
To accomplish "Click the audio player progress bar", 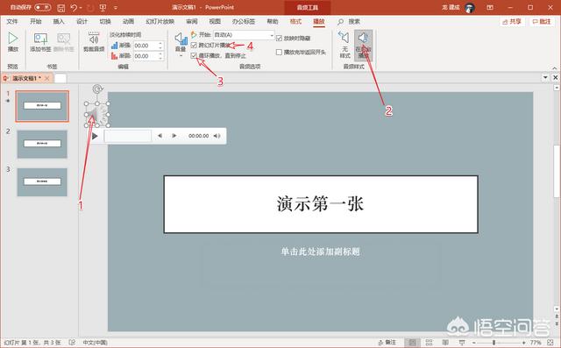I will tap(128, 136).
